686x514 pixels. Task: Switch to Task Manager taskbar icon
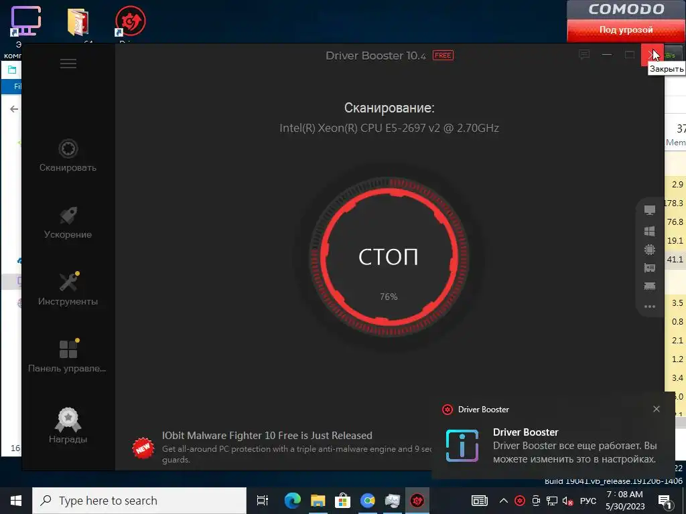coord(393,501)
